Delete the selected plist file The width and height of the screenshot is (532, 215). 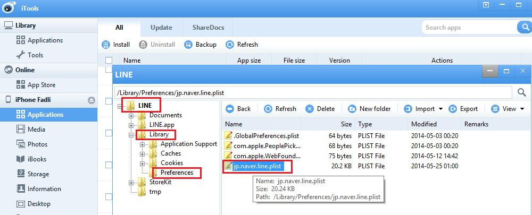pyautogui.click(x=310, y=109)
